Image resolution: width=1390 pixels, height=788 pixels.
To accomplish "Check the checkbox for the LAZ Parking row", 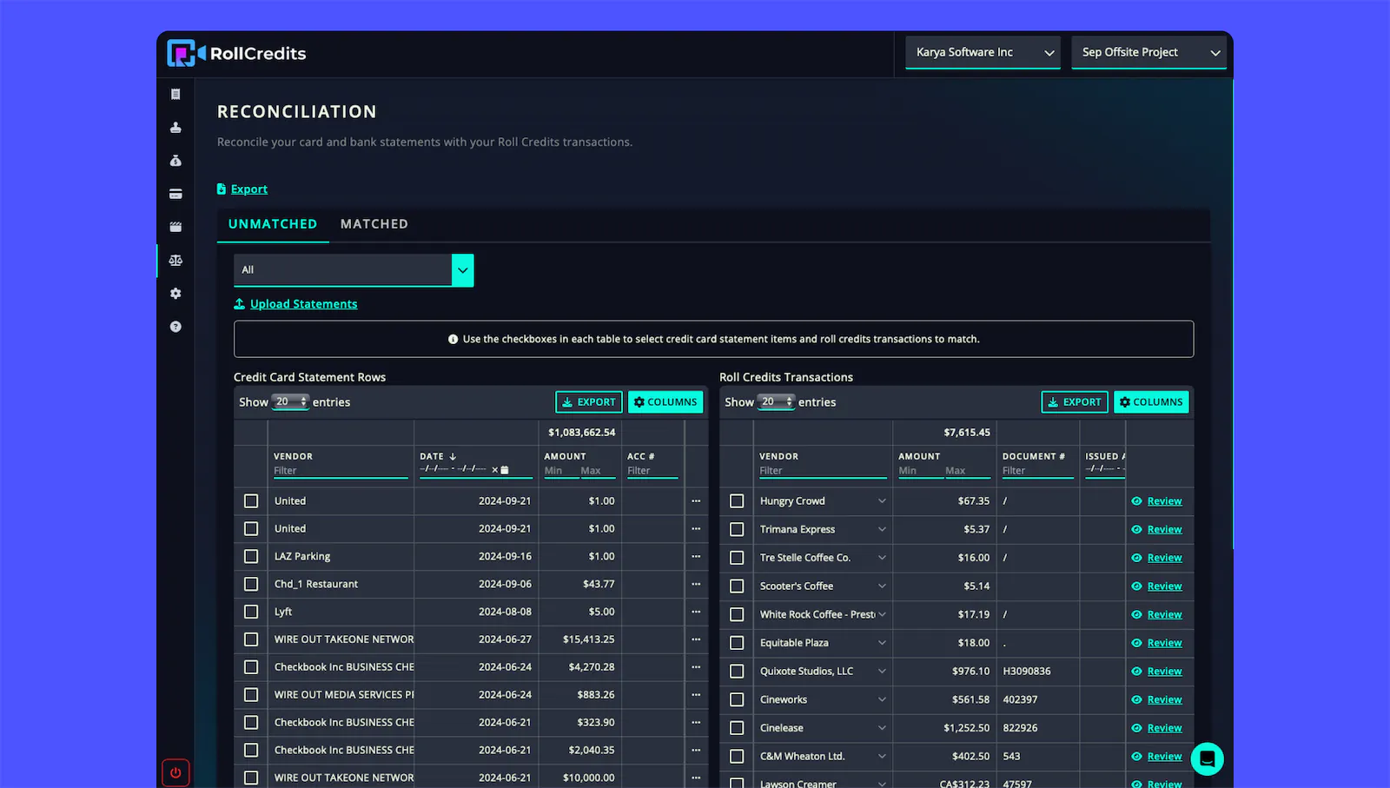I will tap(250, 556).
